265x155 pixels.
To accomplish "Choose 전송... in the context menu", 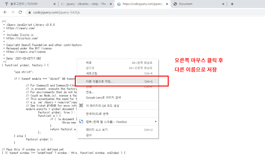I will click(118, 92).
